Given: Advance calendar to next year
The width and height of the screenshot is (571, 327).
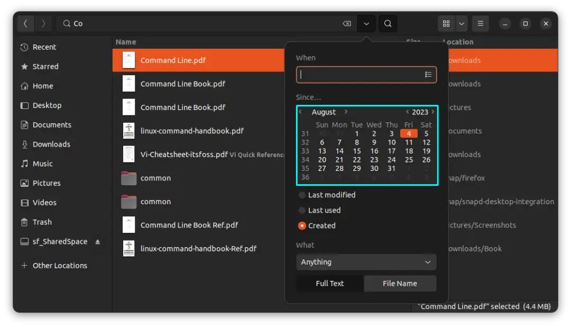Looking at the screenshot, I should tap(433, 112).
